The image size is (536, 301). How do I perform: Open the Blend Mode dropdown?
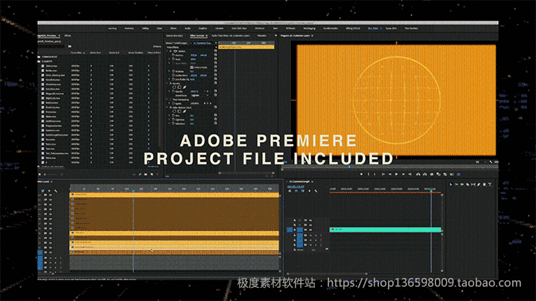point(200,96)
